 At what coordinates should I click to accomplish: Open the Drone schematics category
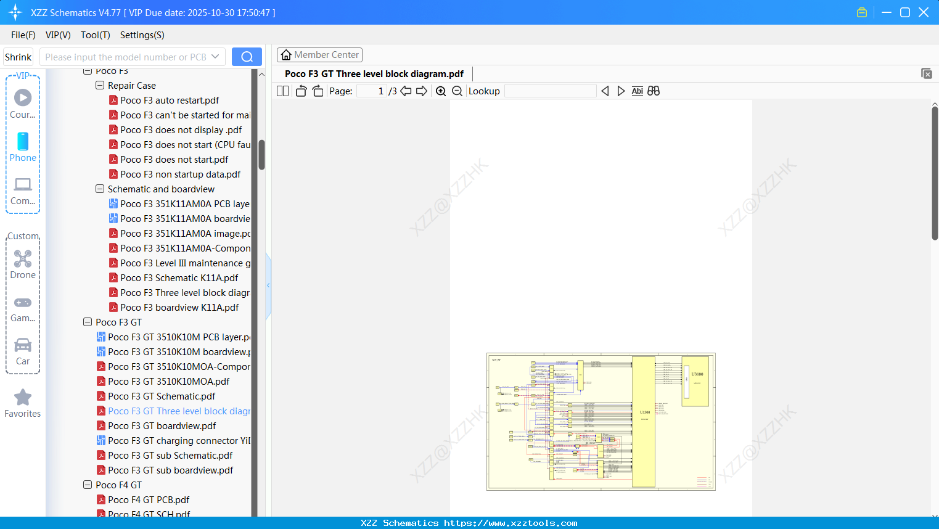[x=22, y=264]
